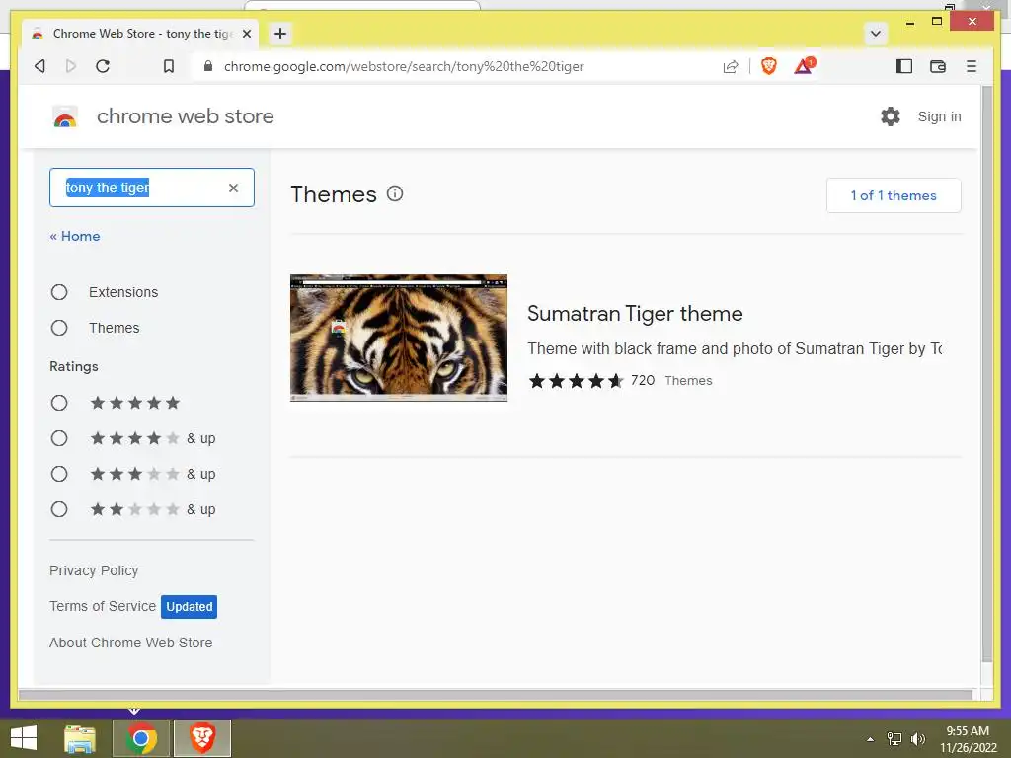This screenshot has width=1011, height=758.
Task: Open the Windows Start menu
Action: click(x=24, y=738)
